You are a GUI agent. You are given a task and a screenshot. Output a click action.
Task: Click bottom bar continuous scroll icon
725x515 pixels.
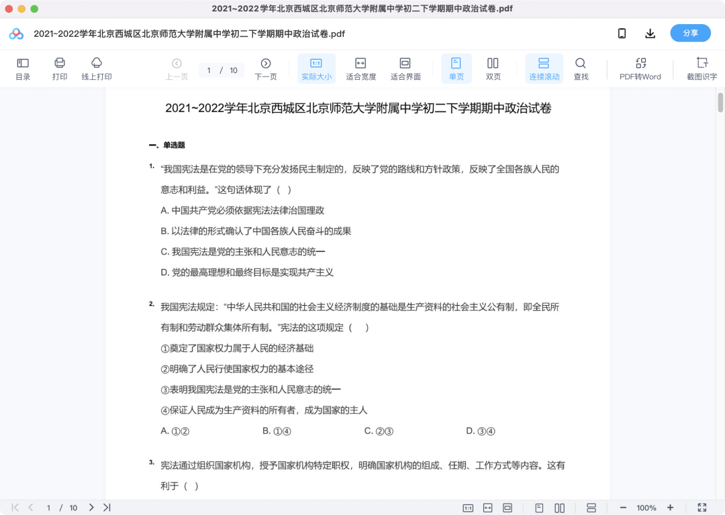tap(591, 508)
